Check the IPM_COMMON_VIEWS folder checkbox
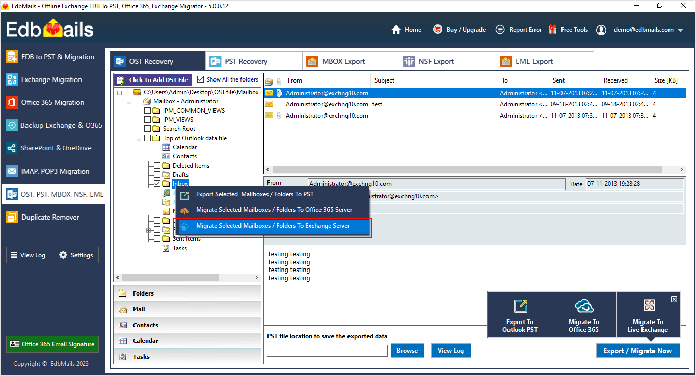The image size is (696, 376). [147, 111]
